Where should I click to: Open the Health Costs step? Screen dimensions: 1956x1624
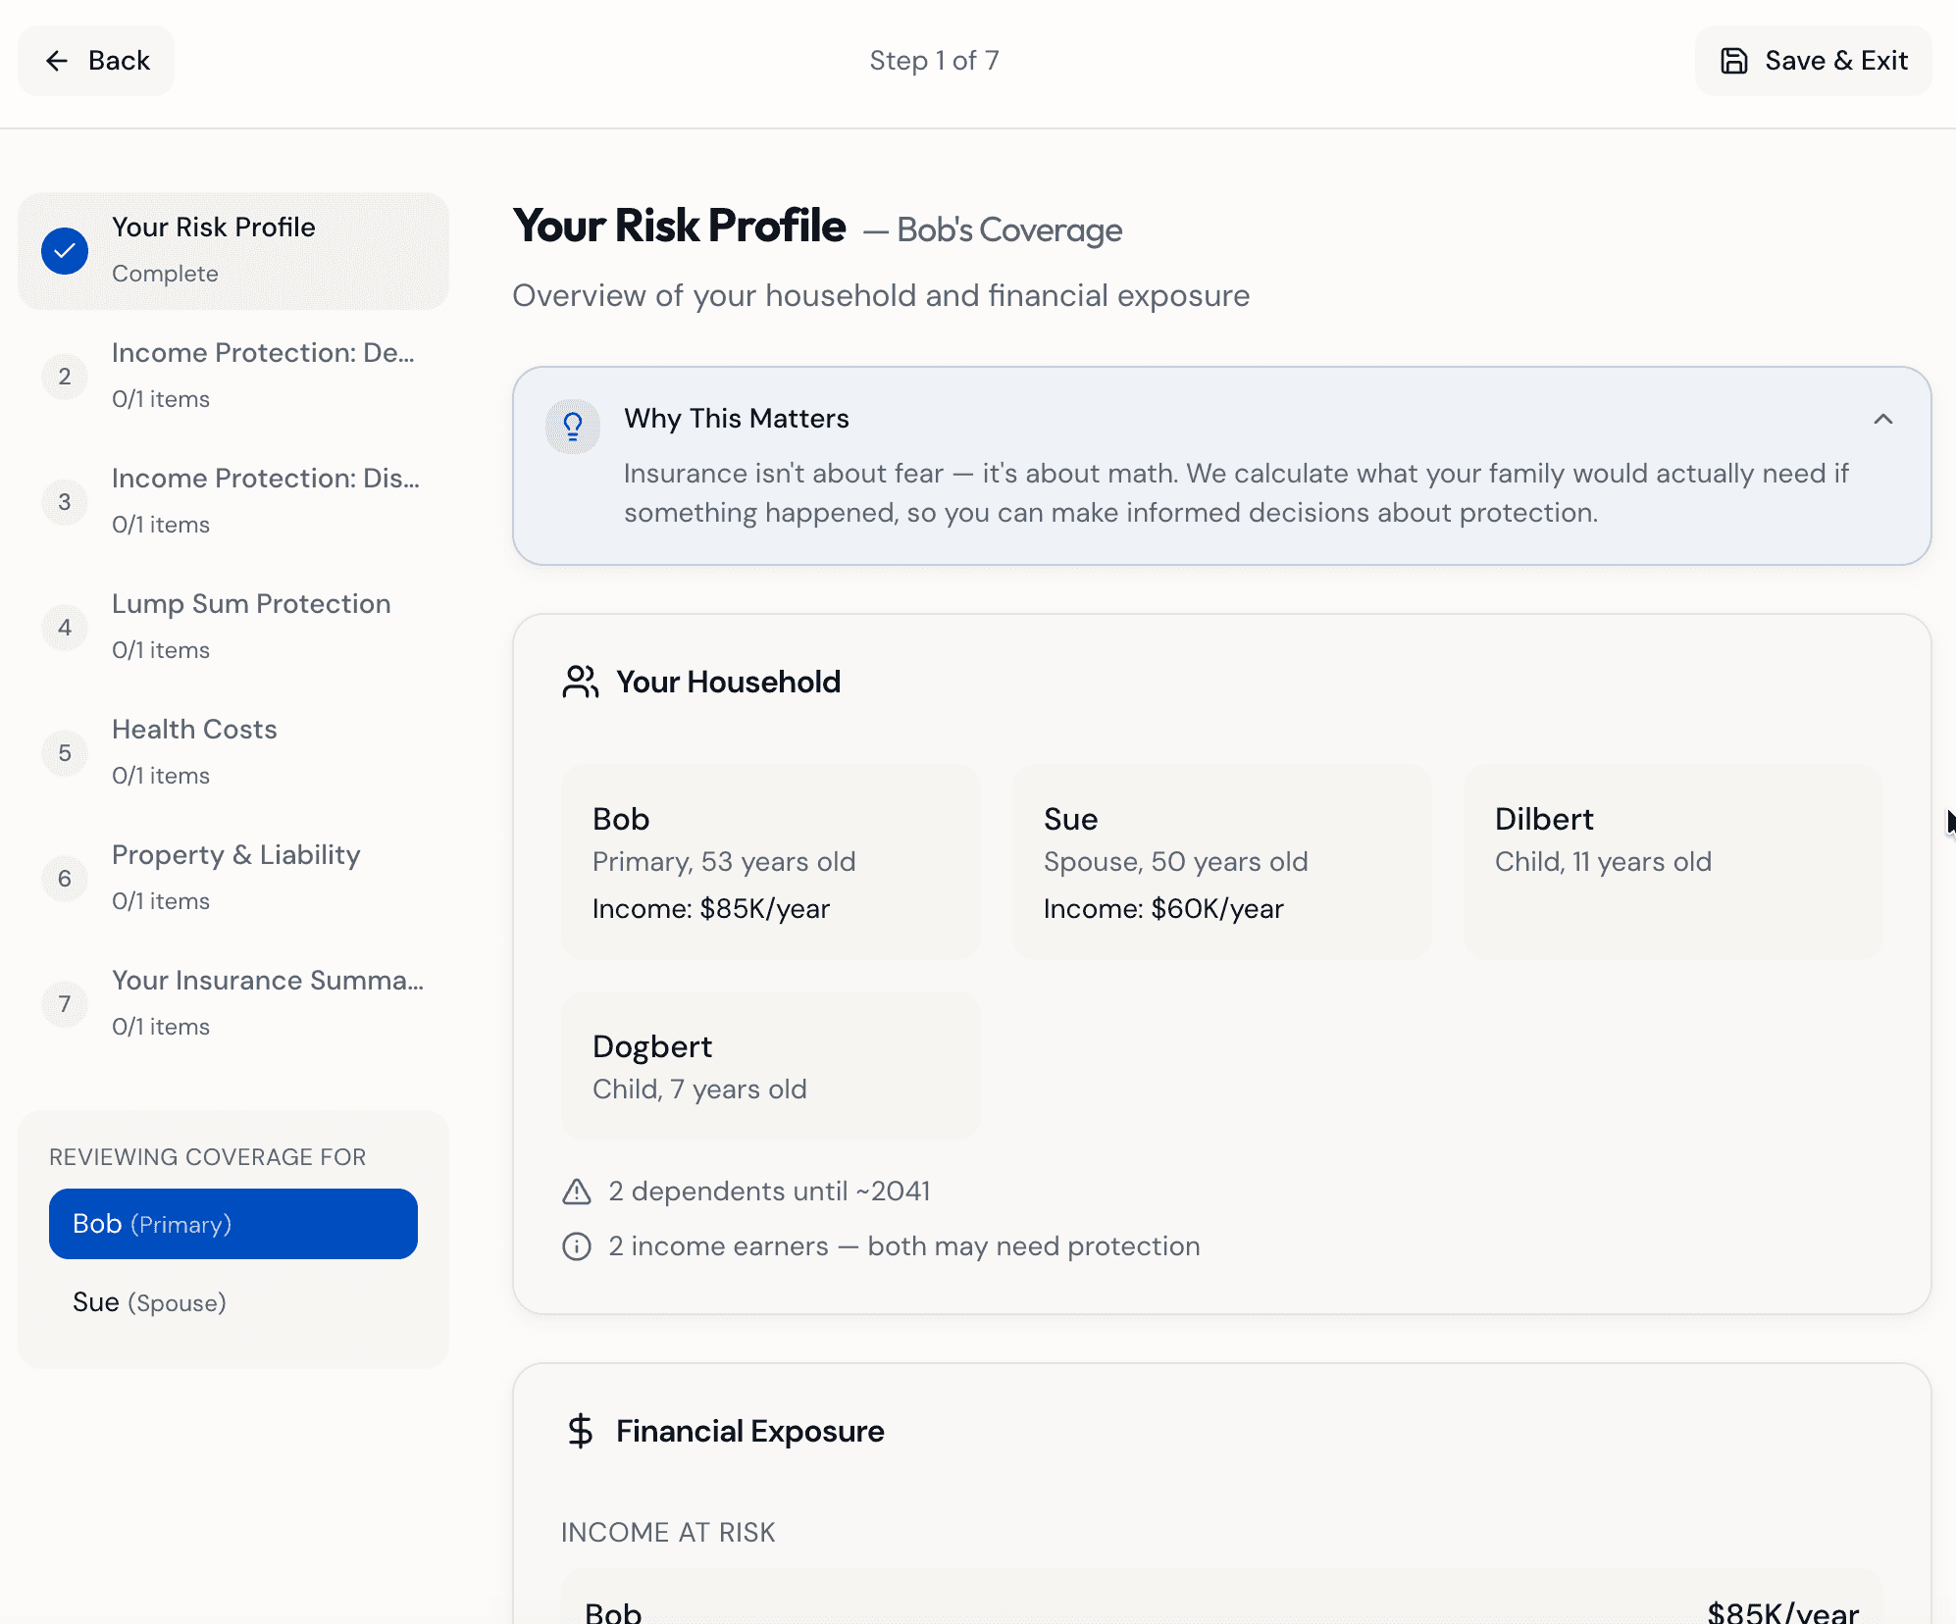point(233,752)
